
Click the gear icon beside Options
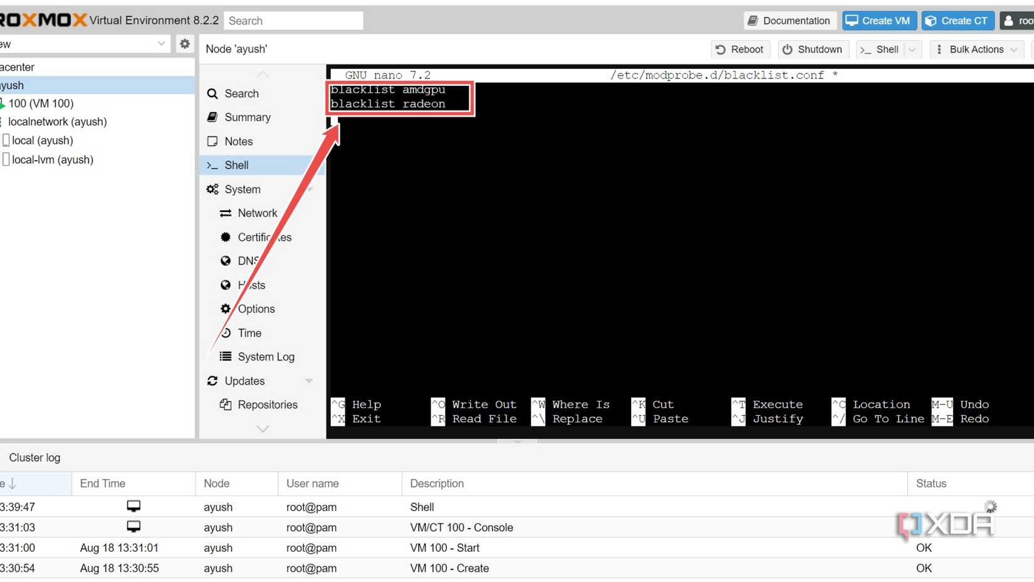pos(226,309)
